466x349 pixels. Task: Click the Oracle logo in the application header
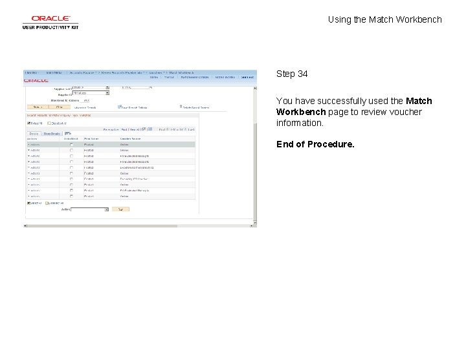tap(36, 81)
